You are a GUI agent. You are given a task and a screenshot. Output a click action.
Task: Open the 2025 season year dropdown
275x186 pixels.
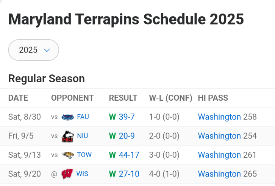(x=33, y=50)
